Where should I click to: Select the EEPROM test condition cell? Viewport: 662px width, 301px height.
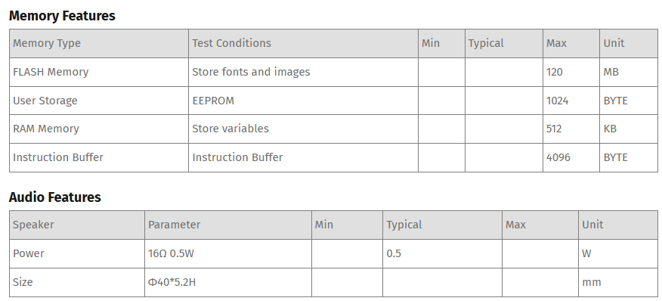pos(303,101)
